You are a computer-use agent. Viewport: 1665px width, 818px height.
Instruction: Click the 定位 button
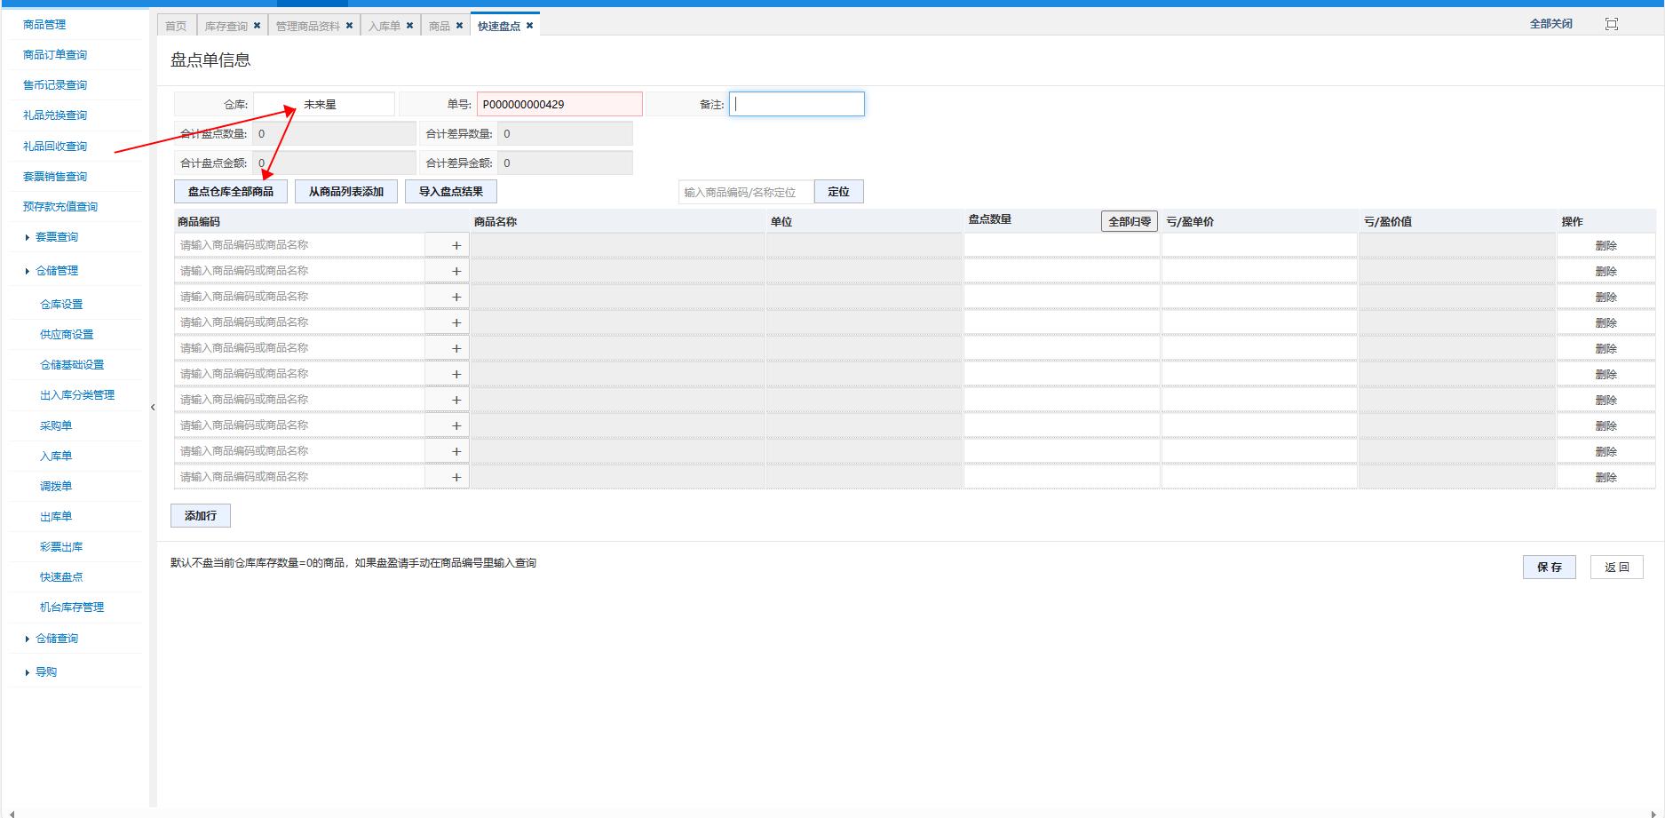click(838, 192)
